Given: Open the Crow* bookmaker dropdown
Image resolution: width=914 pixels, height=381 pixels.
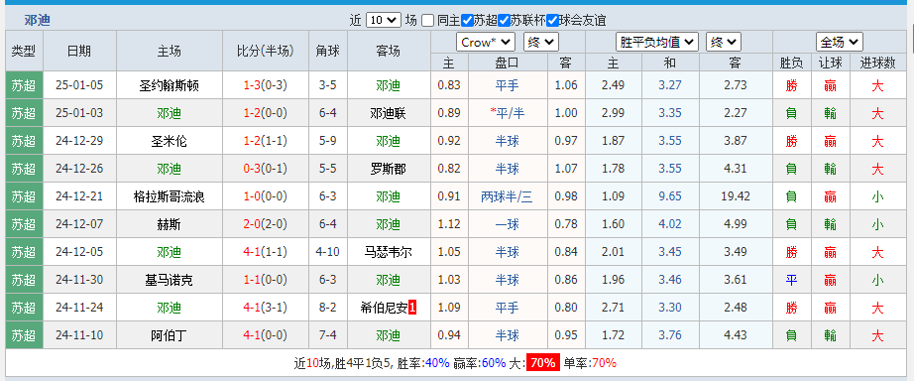Looking at the screenshot, I should click(486, 42).
